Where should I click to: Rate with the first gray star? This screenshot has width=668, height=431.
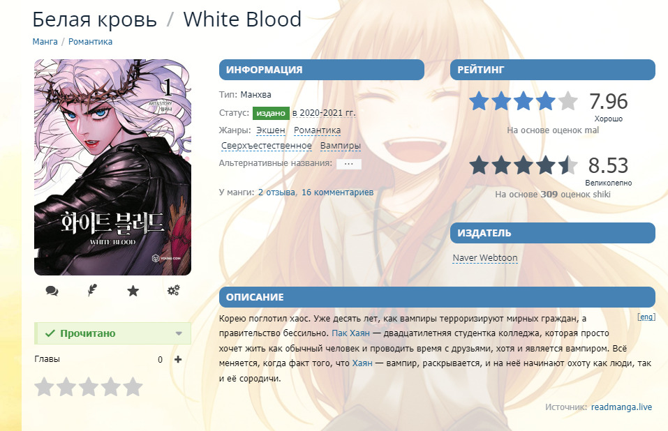pyautogui.click(x=44, y=387)
